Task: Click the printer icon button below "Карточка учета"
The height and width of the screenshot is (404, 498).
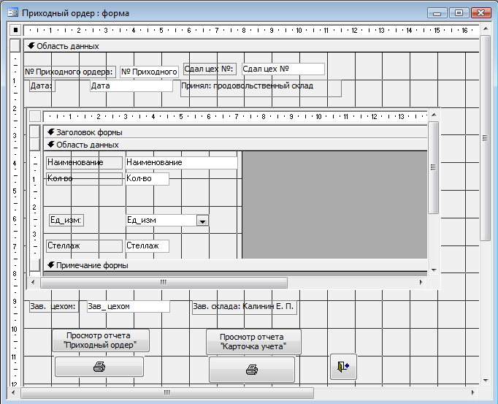Action: click(x=252, y=370)
